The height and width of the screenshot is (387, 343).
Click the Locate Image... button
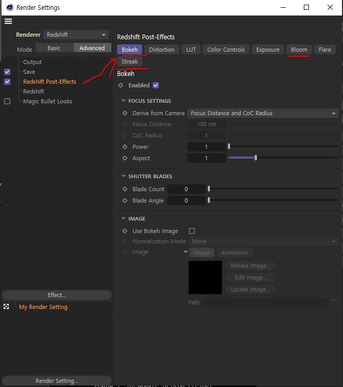tap(250, 289)
